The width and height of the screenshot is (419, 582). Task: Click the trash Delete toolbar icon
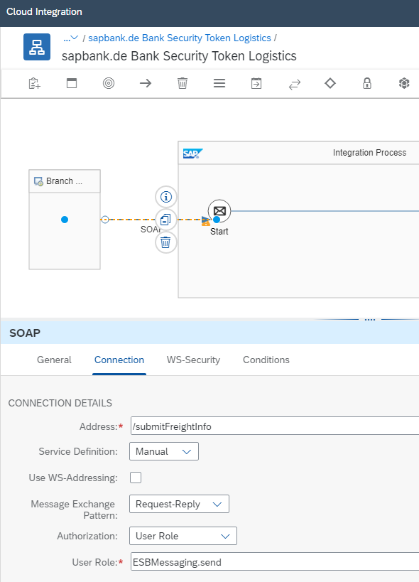pos(183,83)
